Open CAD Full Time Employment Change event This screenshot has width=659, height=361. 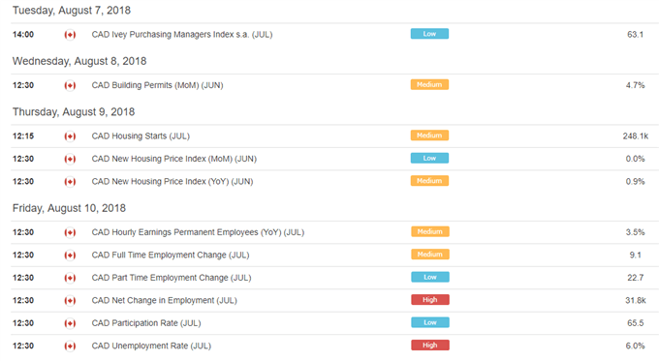click(x=171, y=255)
